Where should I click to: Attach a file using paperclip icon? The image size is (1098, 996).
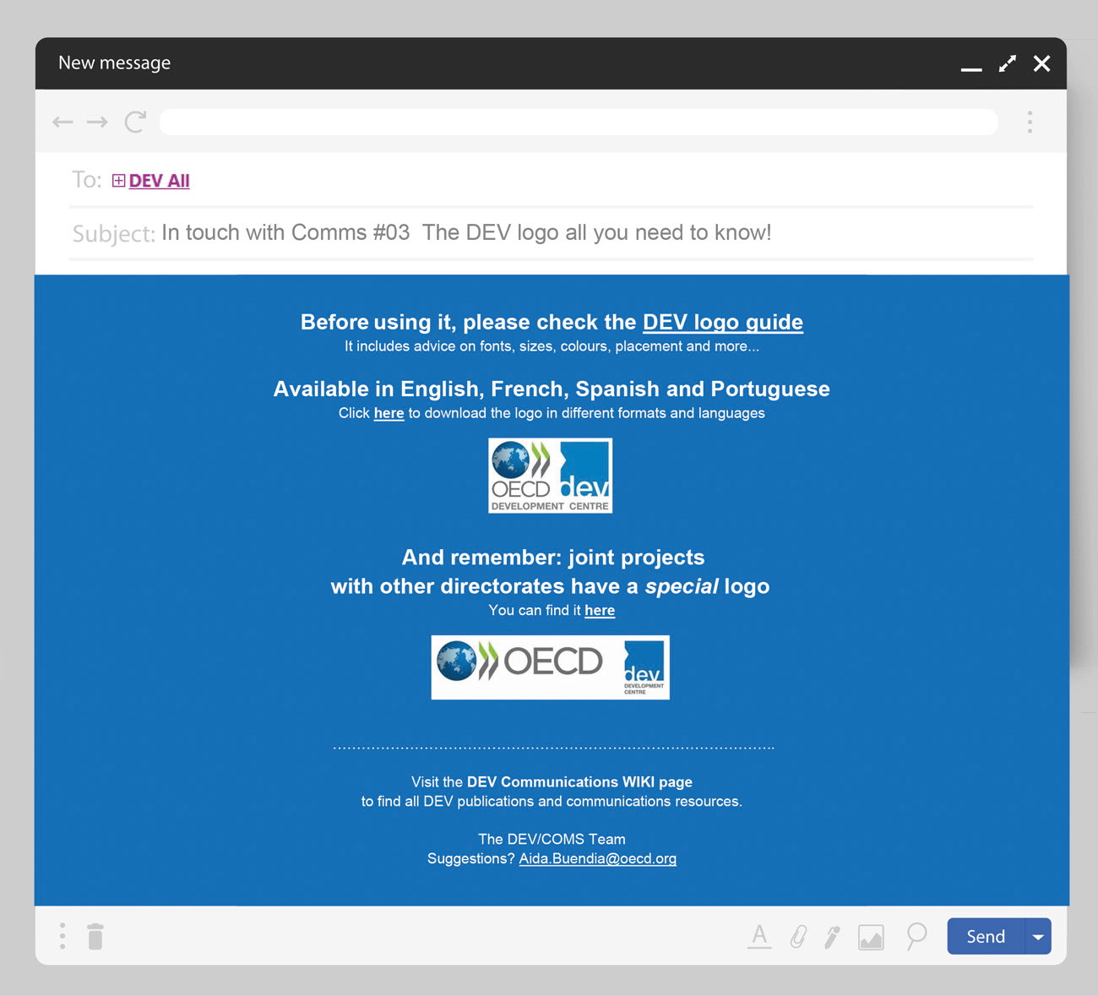(x=798, y=936)
